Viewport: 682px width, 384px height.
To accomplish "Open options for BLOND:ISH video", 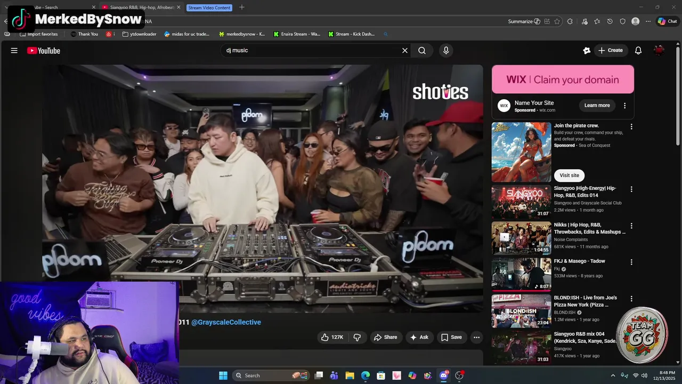I will [631, 299].
